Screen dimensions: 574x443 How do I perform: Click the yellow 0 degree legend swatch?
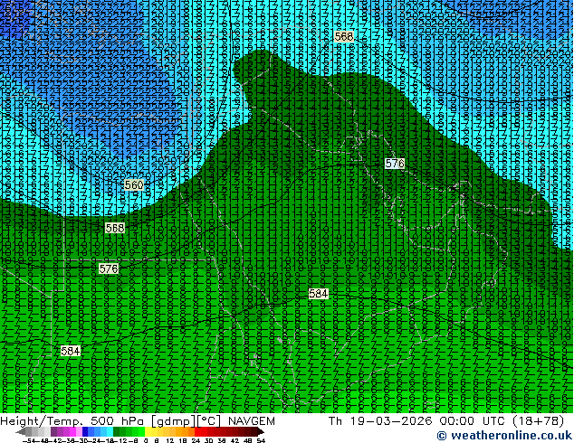[148, 431]
